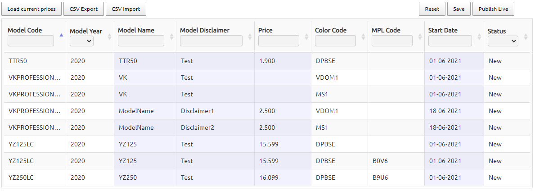Image resolution: width=535 pixels, height=191 pixels.
Task: Click the MPL Code column header label
Action: [386, 30]
